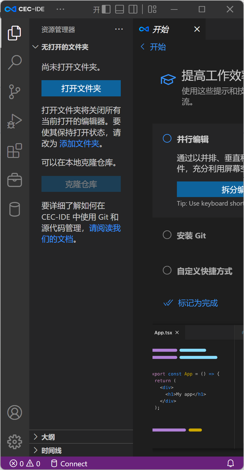This screenshot has width=244, height=470.
Task: Open the Source Control view
Action: pos(15,92)
